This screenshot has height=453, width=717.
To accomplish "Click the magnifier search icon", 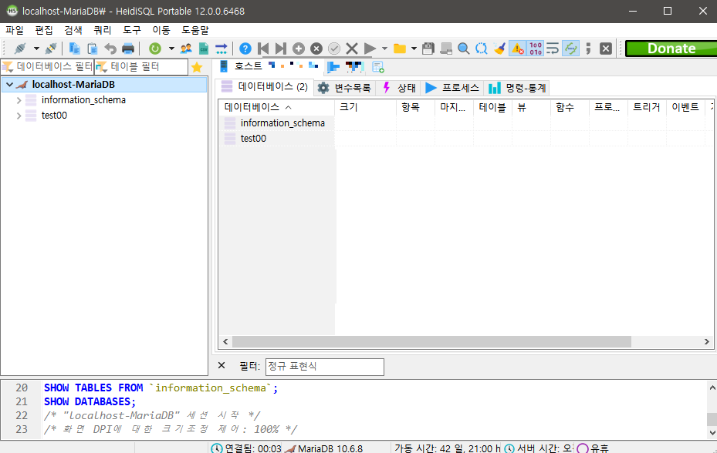I will 464,49.
